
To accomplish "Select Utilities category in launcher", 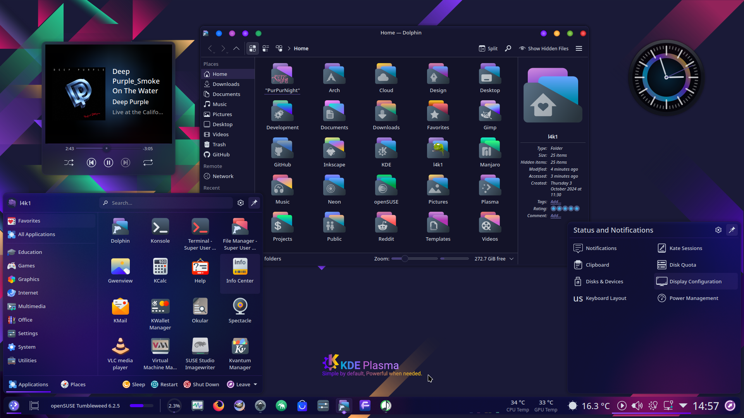I will coord(50,360).
